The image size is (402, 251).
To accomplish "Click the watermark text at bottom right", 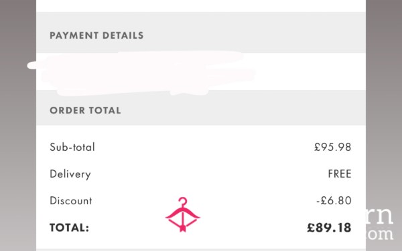I will pos(379,224).
